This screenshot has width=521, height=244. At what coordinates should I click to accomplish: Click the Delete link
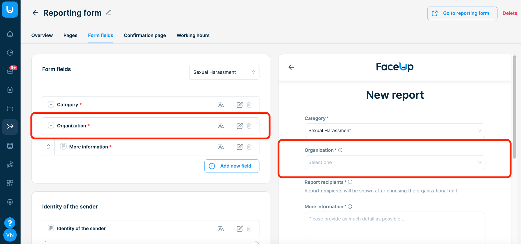[x=510, y=13]
